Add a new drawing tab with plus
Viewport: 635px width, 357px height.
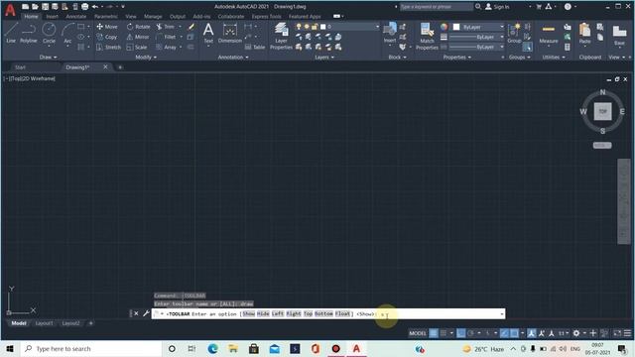(120, 67)
